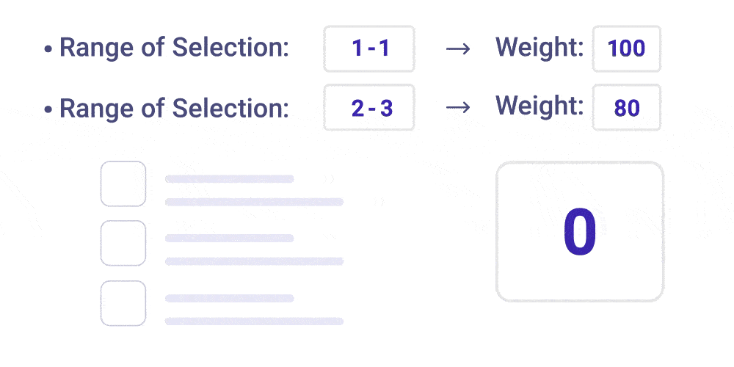Enable the third option checkbox
The width and height of the screenshot is (734, 367).
[x=123, y=303]
